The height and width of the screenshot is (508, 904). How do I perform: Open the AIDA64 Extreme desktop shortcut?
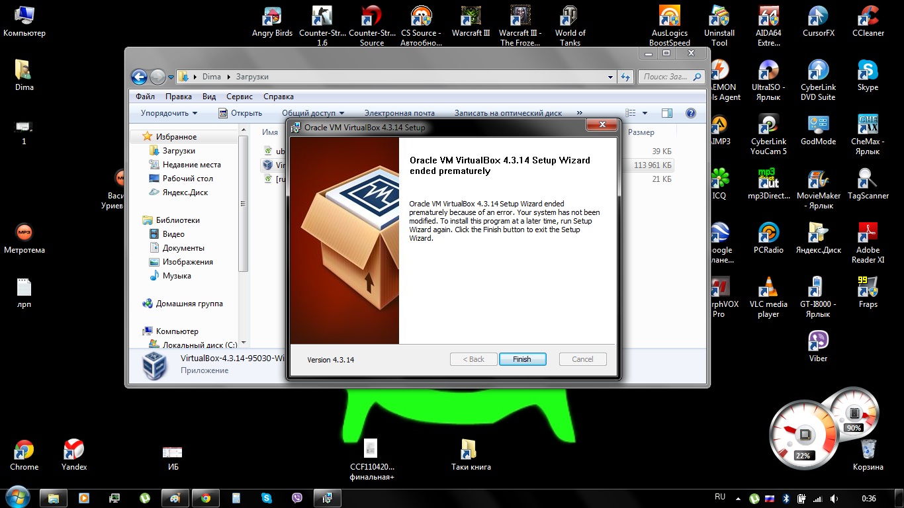point(768,26)
